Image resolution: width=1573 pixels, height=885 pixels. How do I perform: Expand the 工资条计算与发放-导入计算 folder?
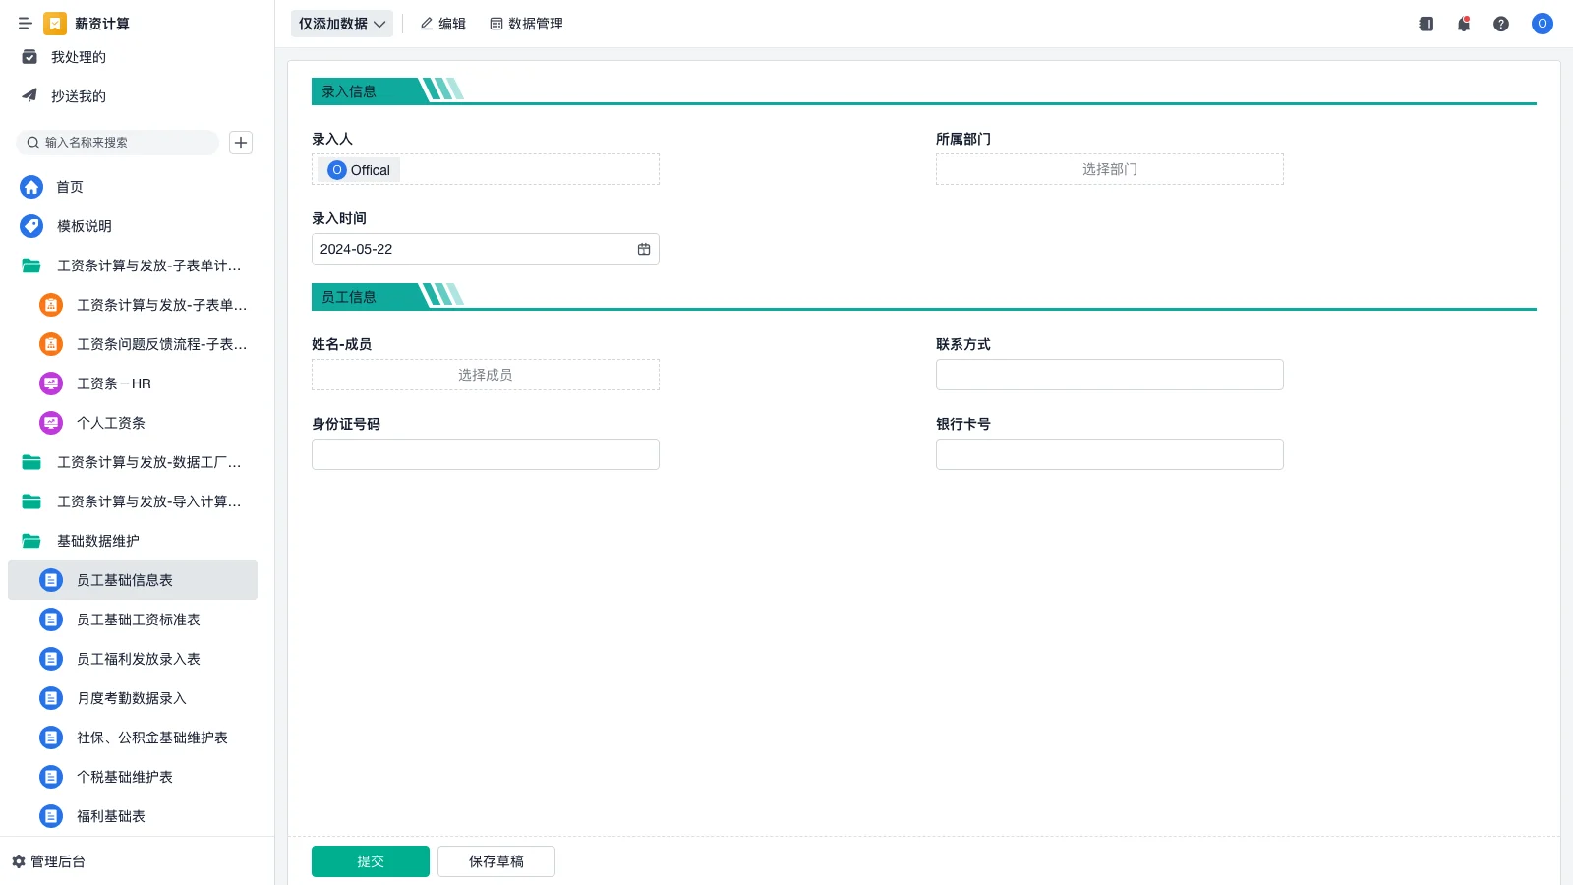[133, 501]
